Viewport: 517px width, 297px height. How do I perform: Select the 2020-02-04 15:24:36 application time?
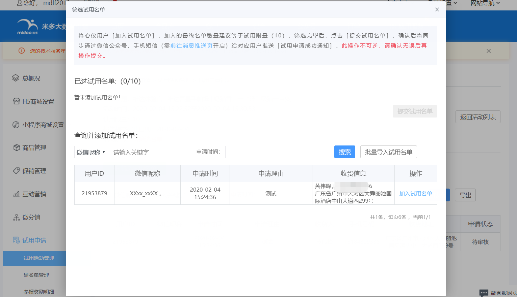pyautogui.click(x=205, y=193)
